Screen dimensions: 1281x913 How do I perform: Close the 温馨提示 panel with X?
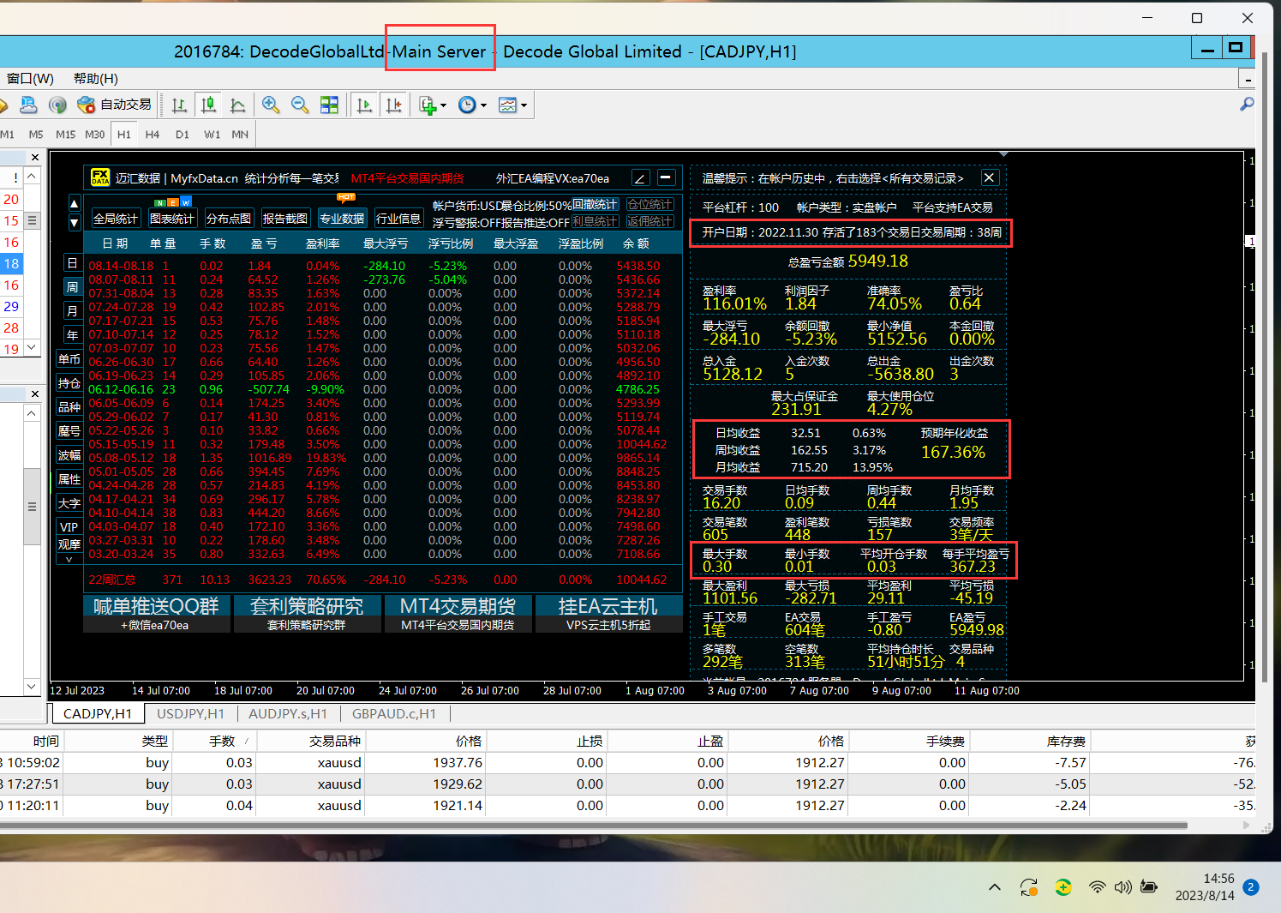point(990,177)
